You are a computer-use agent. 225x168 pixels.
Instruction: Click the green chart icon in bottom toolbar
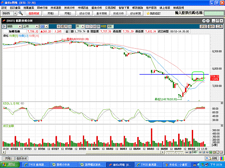coord(211,152)
